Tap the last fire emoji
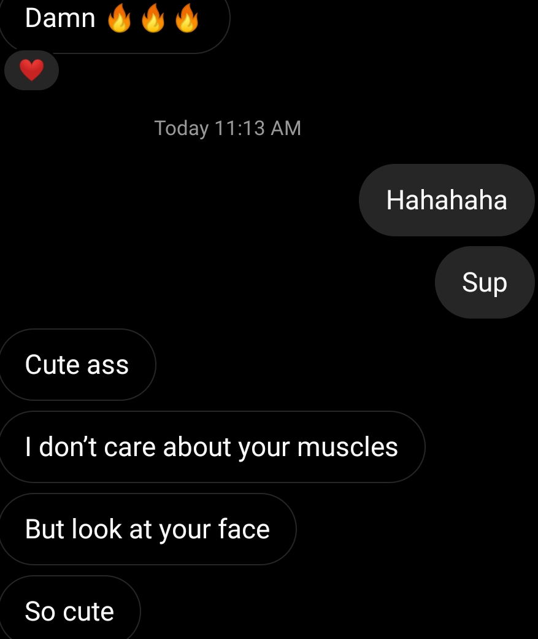Image resolution: width=538 pixels, height=639 pixels. pyautogui.click(x=187, y=18)
